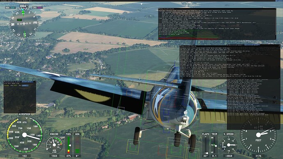Image resolution: width=283 pixels, height=159 pixels.
Task: Collapse the Debug Aircraft Tracking window arrow
Action: 180,46
